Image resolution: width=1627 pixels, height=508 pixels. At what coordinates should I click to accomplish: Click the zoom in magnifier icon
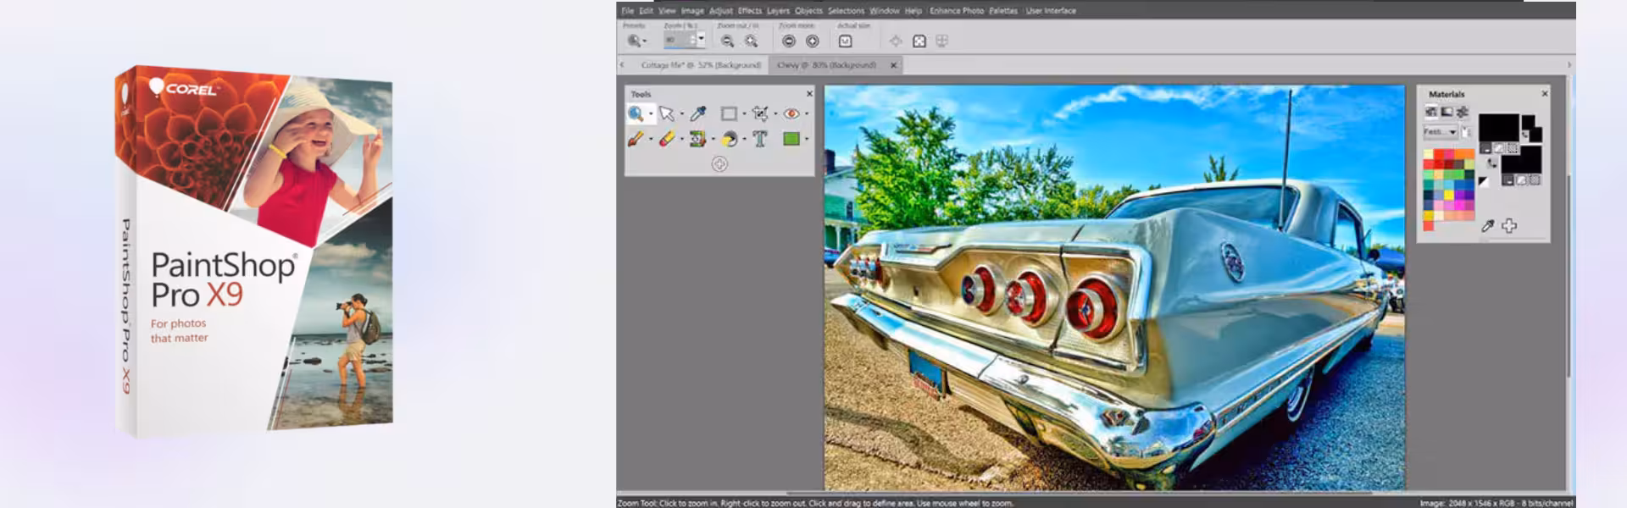coord(752,41)
